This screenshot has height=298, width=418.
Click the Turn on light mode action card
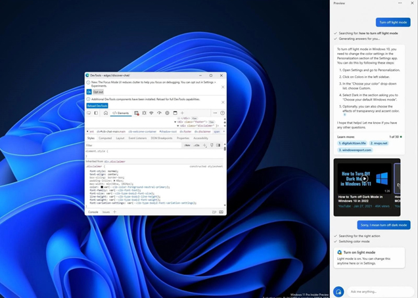(x=369, y=257)
